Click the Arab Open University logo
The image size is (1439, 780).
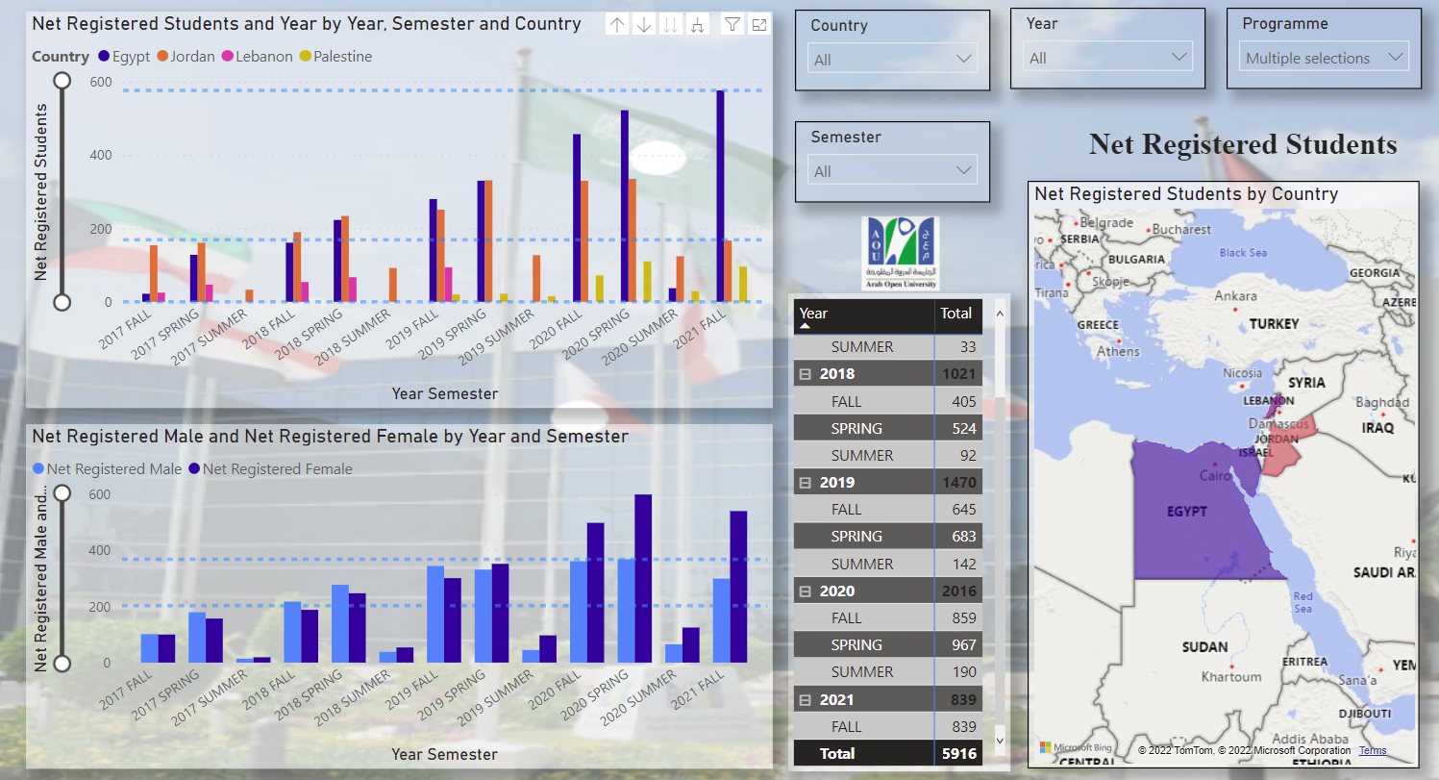(901, 253)
